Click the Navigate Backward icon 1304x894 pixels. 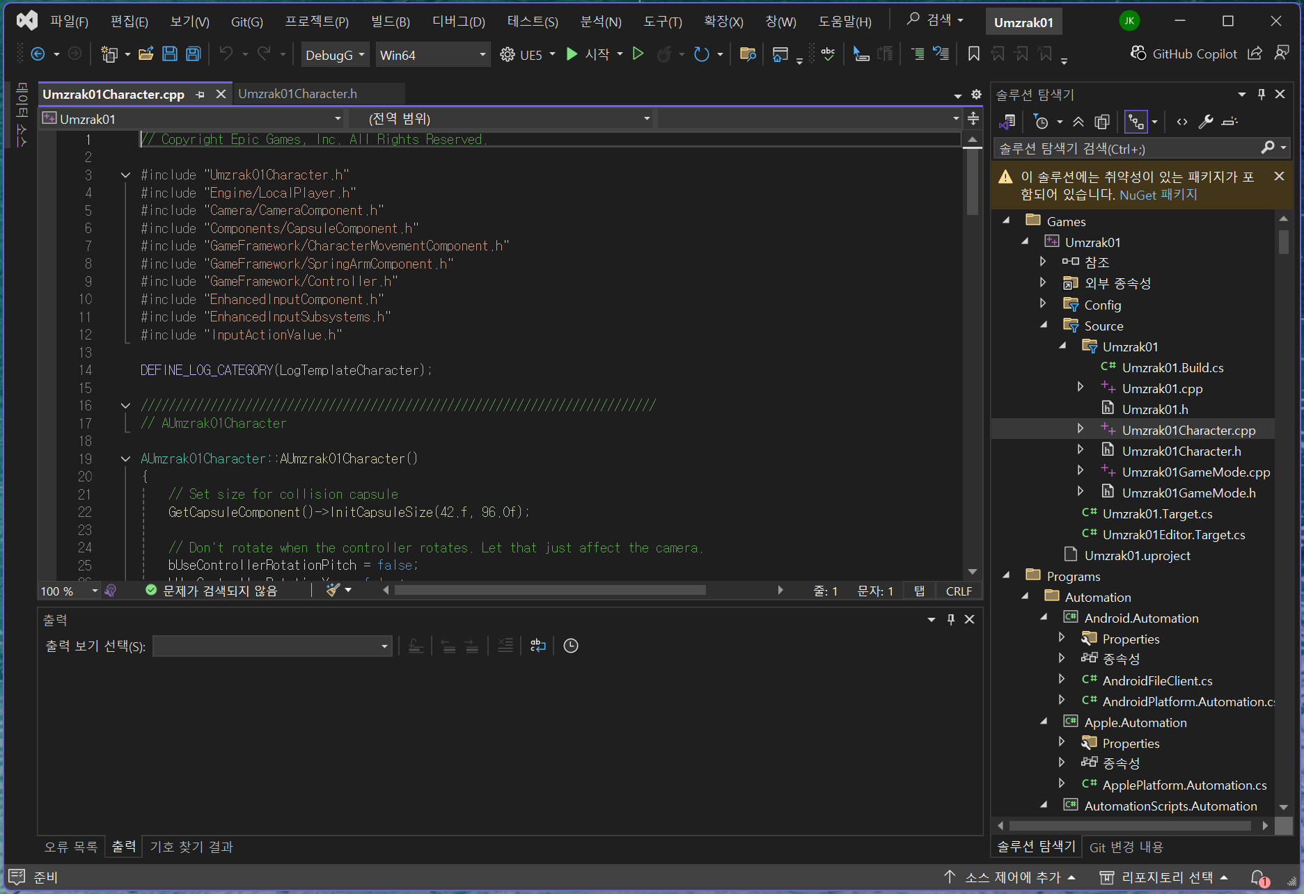pos(38,54)
